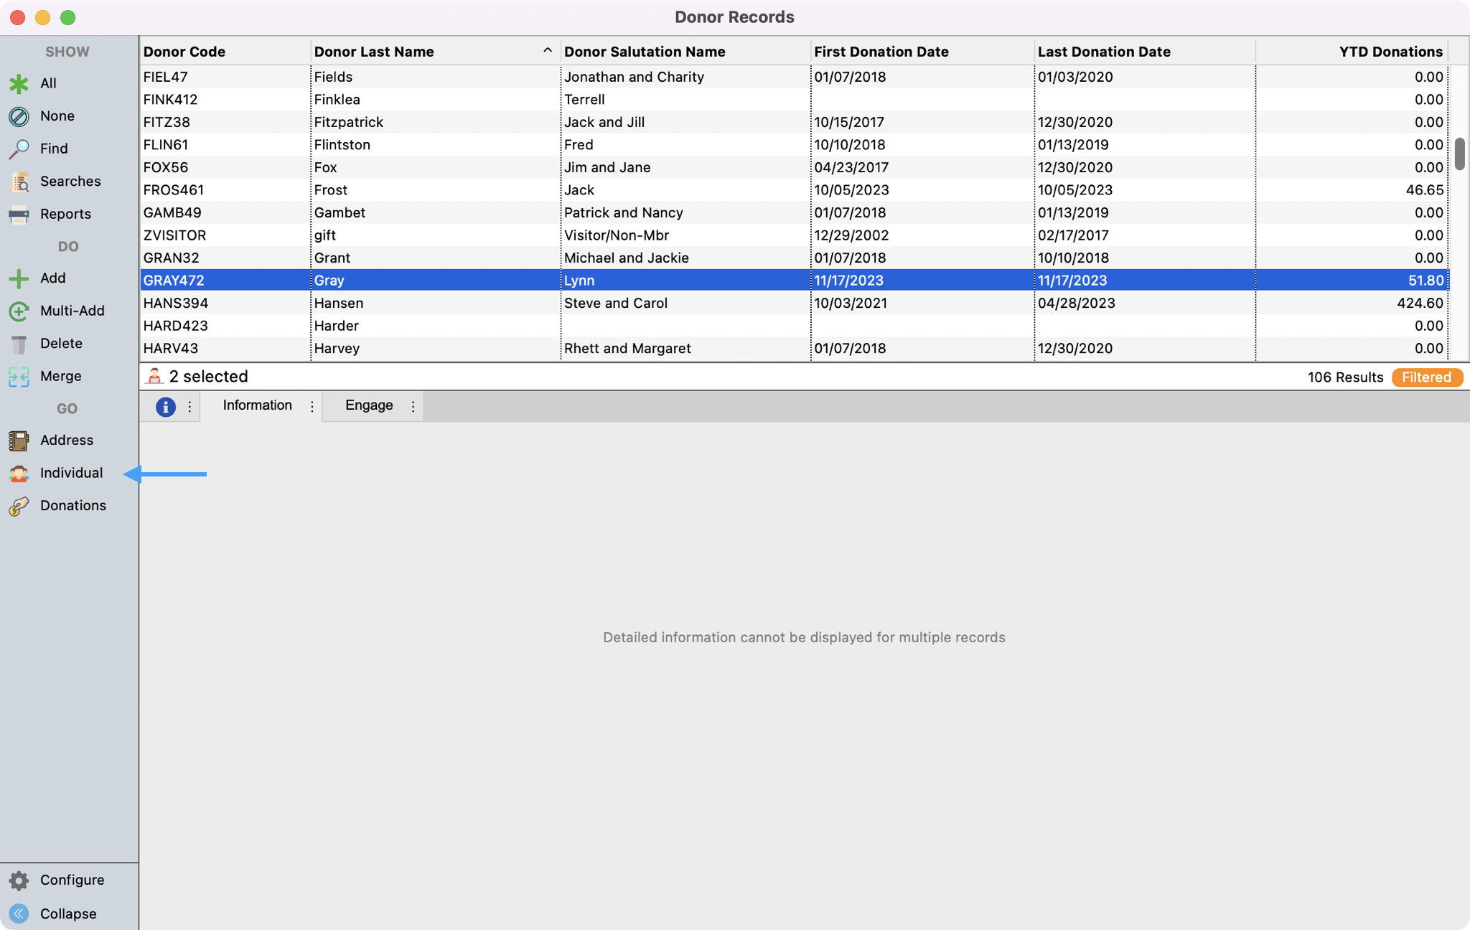Screen dimensions: 1470x930
Task: Click the None icon in sidebar
Action: point(19,116)
